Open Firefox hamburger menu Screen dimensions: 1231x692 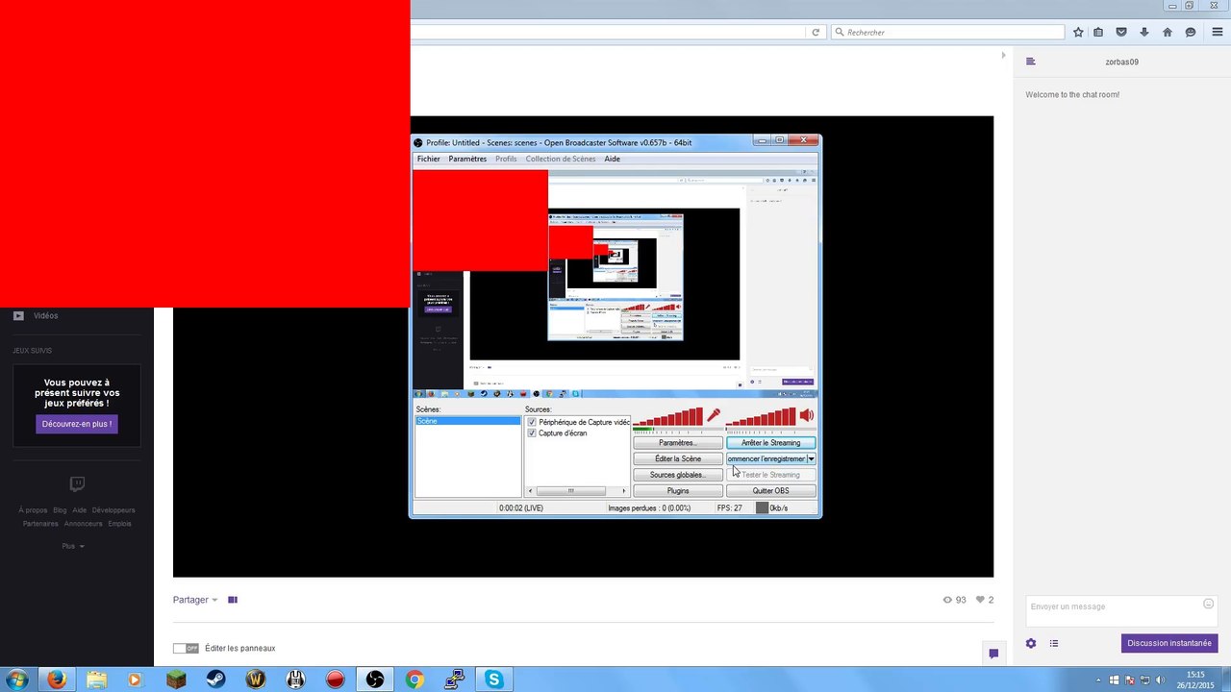[x=1217, y=32]
